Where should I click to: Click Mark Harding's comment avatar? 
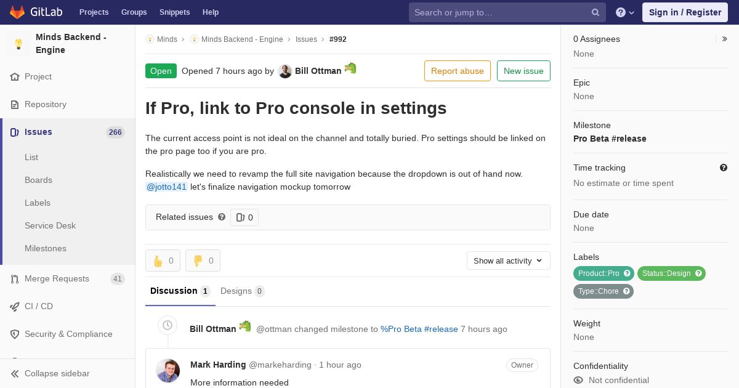tap(168, 371)
